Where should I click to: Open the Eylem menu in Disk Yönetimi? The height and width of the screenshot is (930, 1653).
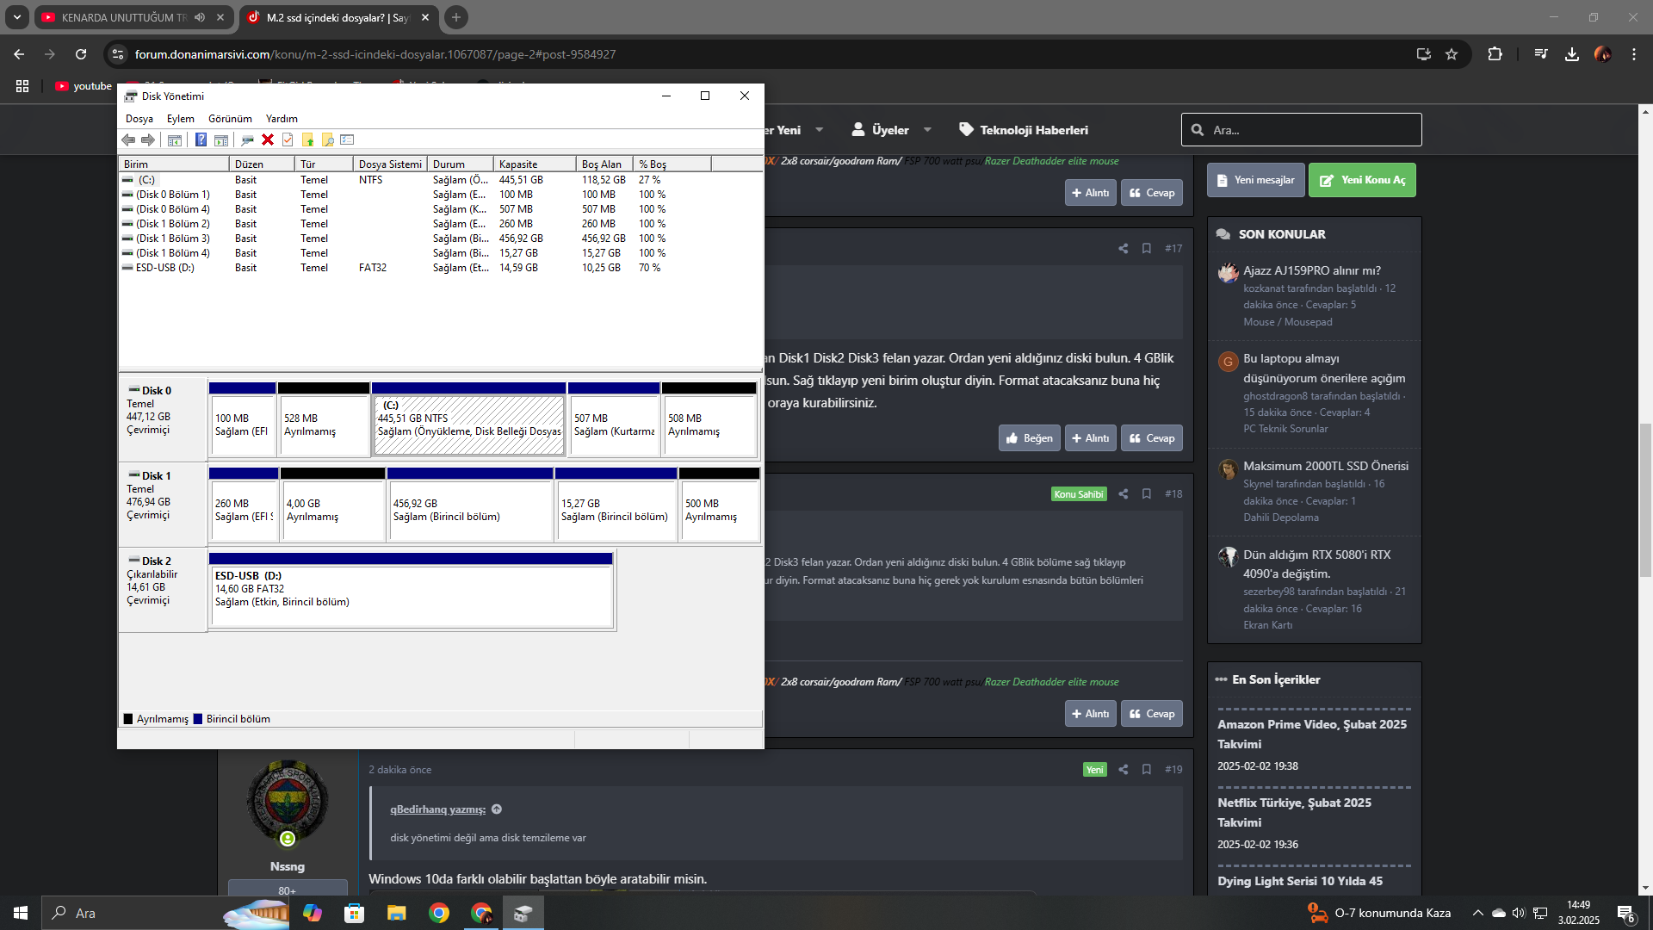tap(180, 119)
